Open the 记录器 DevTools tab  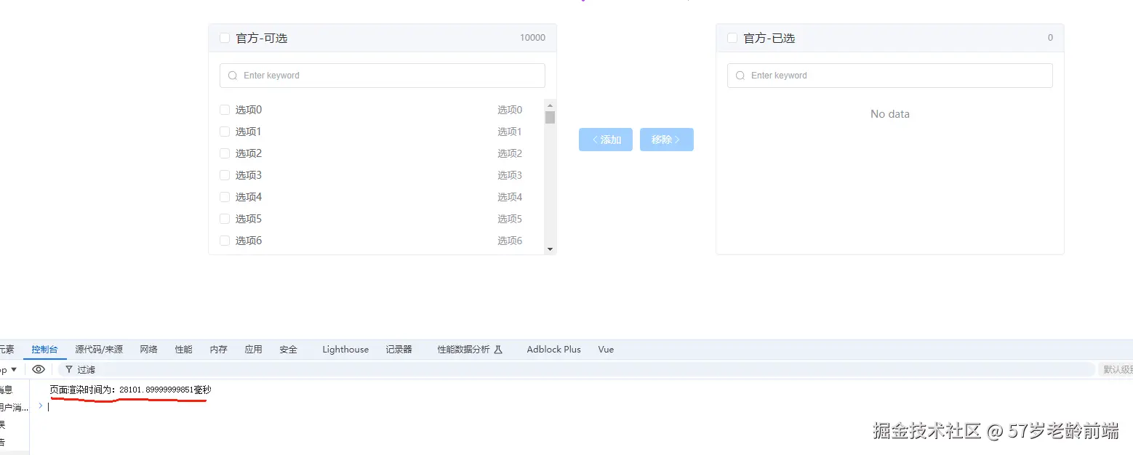pos(399,350)
